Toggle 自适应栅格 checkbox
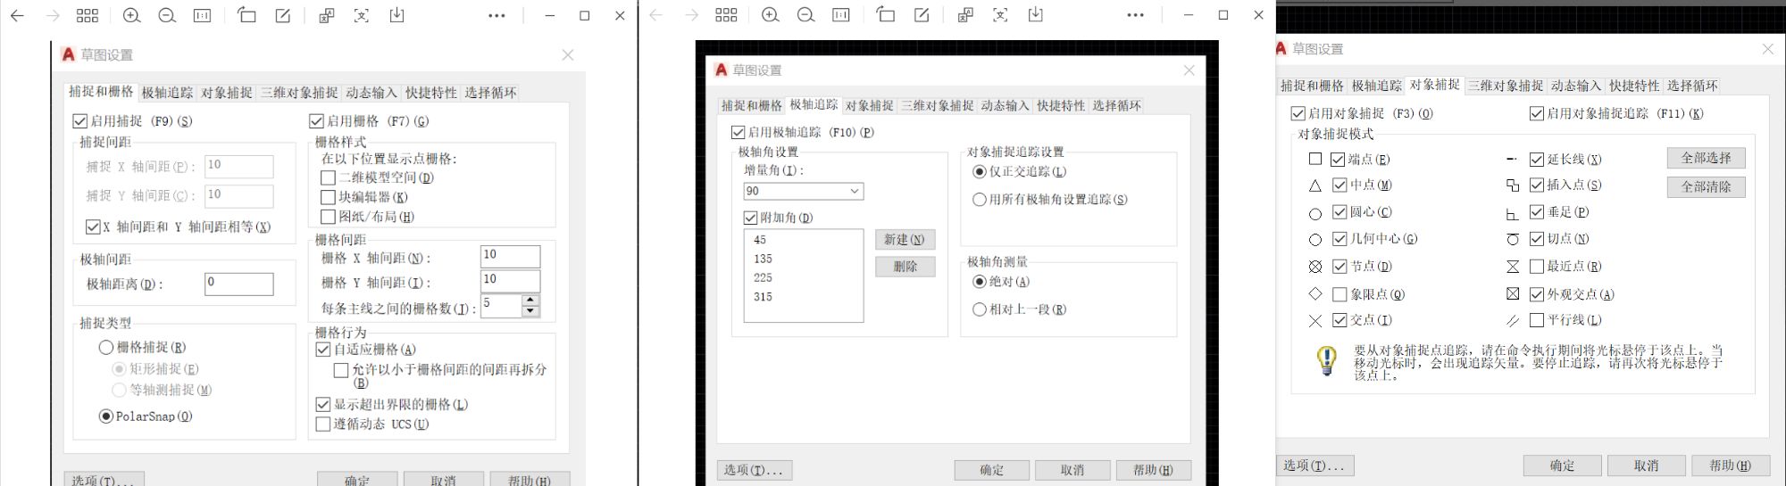 coord(323,350)
